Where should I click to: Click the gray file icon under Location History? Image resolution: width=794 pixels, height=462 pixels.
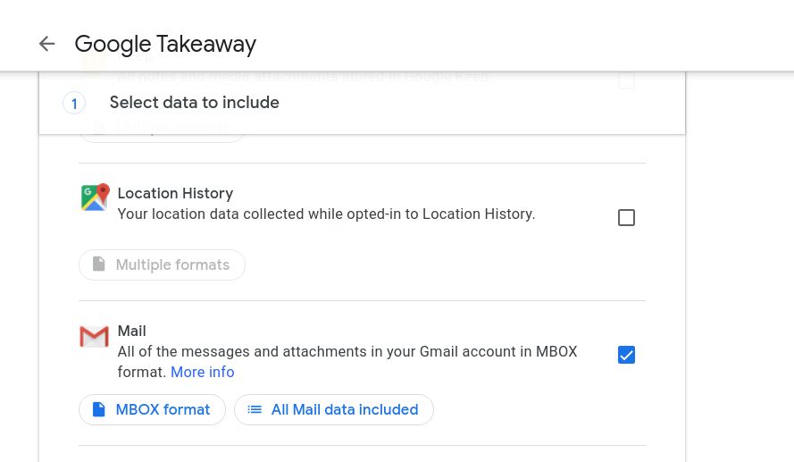pyautogui.click(x=99, y=264)
